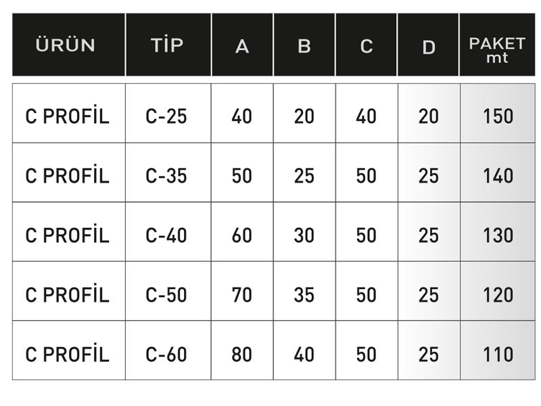Viewport: 541px width, 406px height.
Task: Select the PAKET mt header cell
Action: pos(497,45)
